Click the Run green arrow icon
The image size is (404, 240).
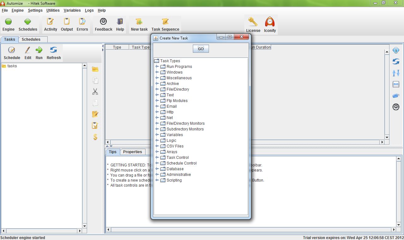(x=39, y=50)
